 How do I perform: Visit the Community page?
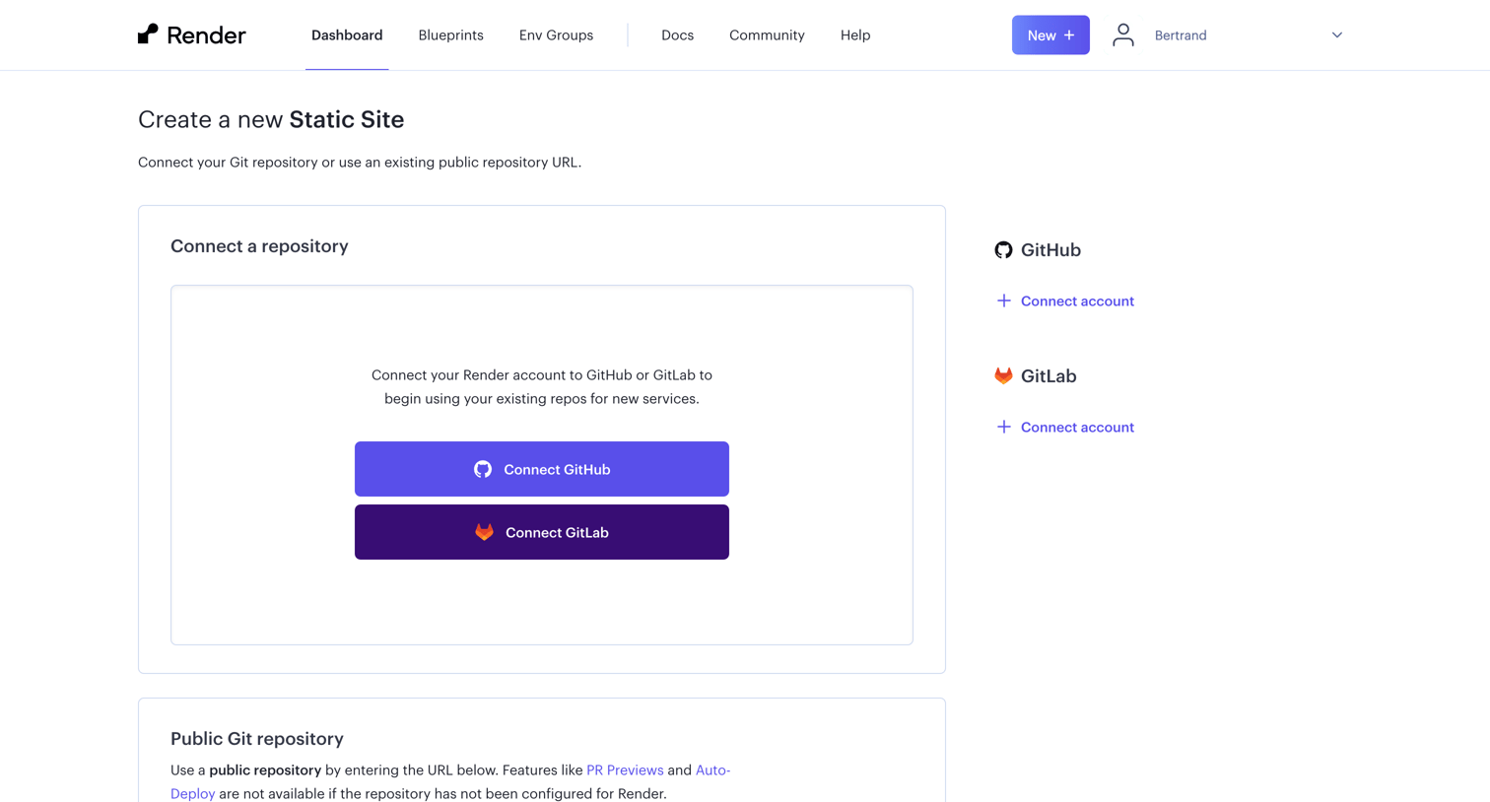click(x=767, y=35)
